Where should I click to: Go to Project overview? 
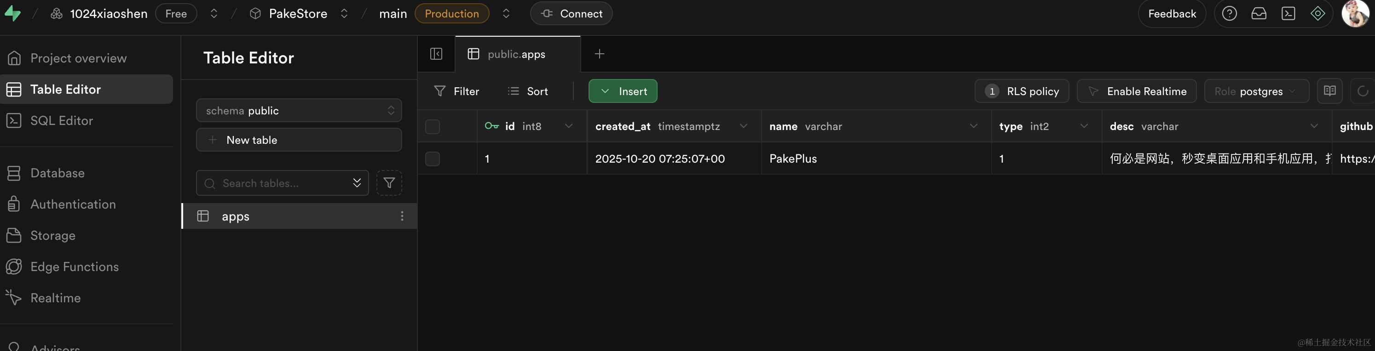tap(87, 58)
